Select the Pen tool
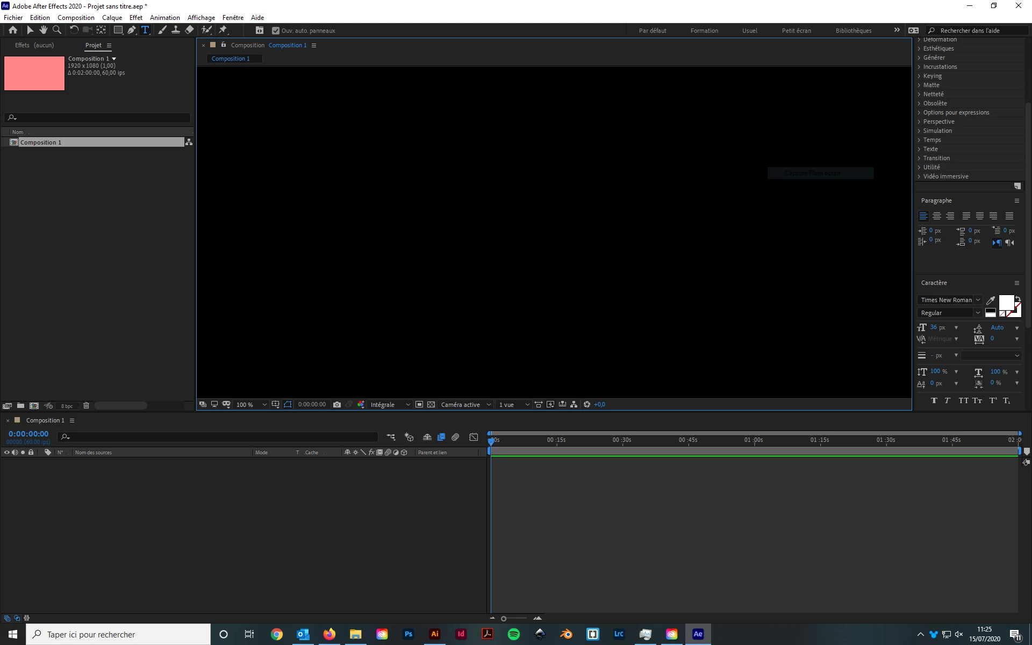 point(131,30)
